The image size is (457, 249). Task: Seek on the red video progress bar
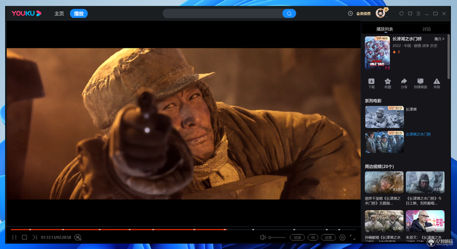coord(118,230)
